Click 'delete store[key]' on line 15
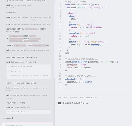Image resolution: width=132 pixels, height=126 pixels. tap(80, 36)
